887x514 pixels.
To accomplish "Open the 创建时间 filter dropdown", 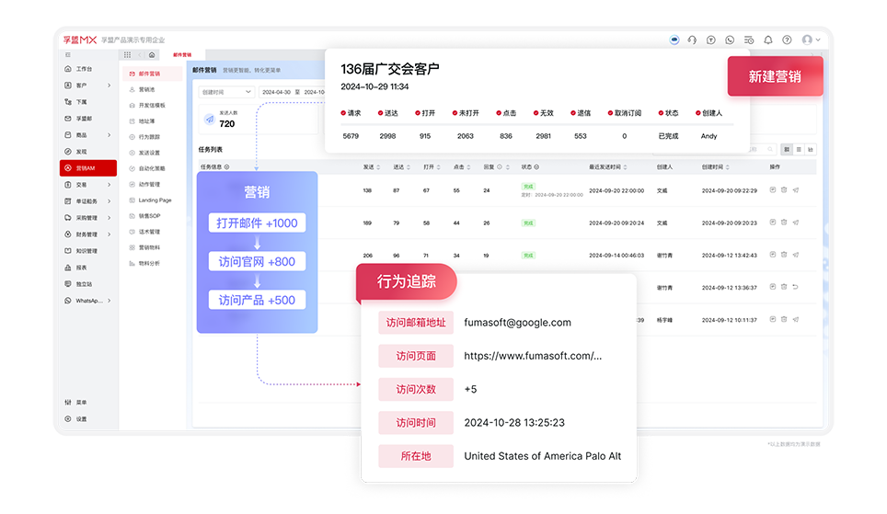I will [x=226, y=92].
